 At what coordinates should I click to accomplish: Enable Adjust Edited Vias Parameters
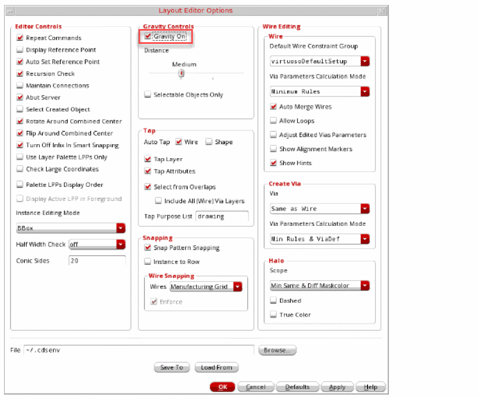273,135
